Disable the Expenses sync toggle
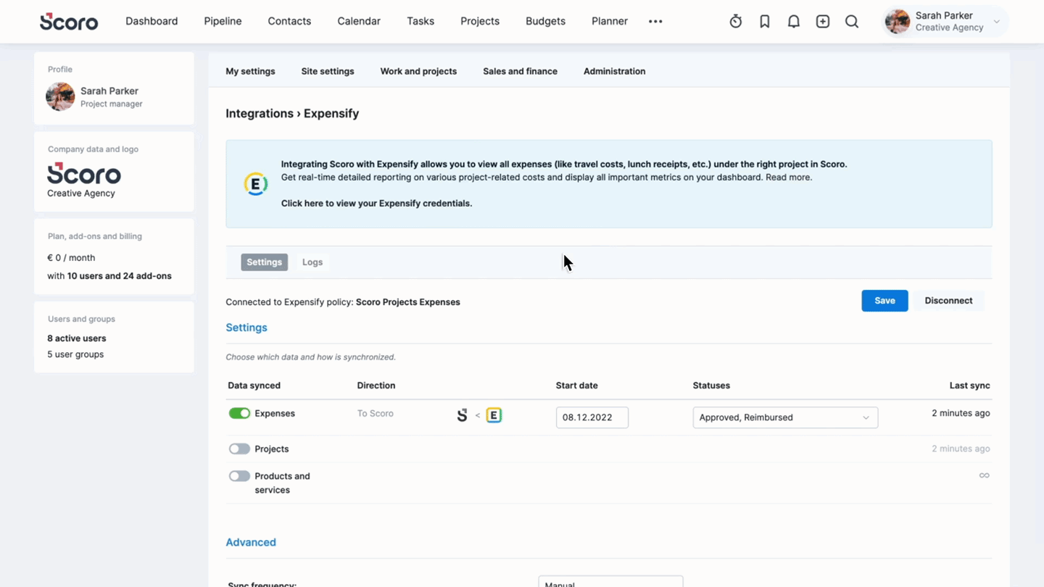 click(x=239, y=413)
